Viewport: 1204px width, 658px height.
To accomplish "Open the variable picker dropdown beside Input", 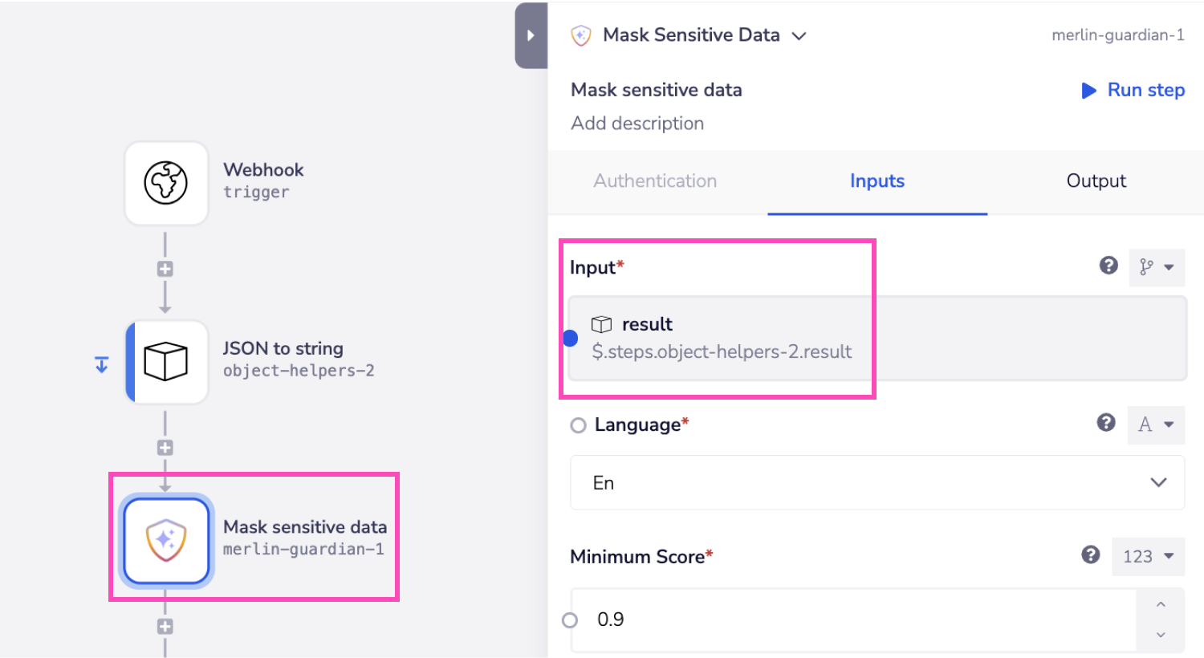I will pos(1156,266).
